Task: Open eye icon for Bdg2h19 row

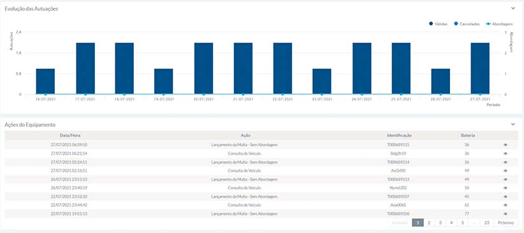Action: [x=505, y=153]
